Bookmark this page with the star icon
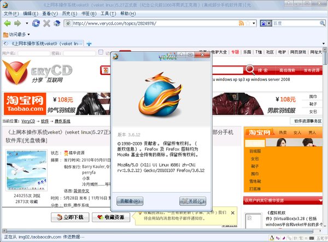 [248, 23]
